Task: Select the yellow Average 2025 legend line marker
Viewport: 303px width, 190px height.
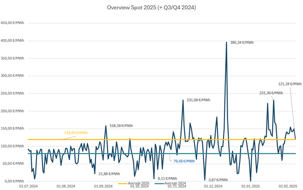Action: (123, 183)
